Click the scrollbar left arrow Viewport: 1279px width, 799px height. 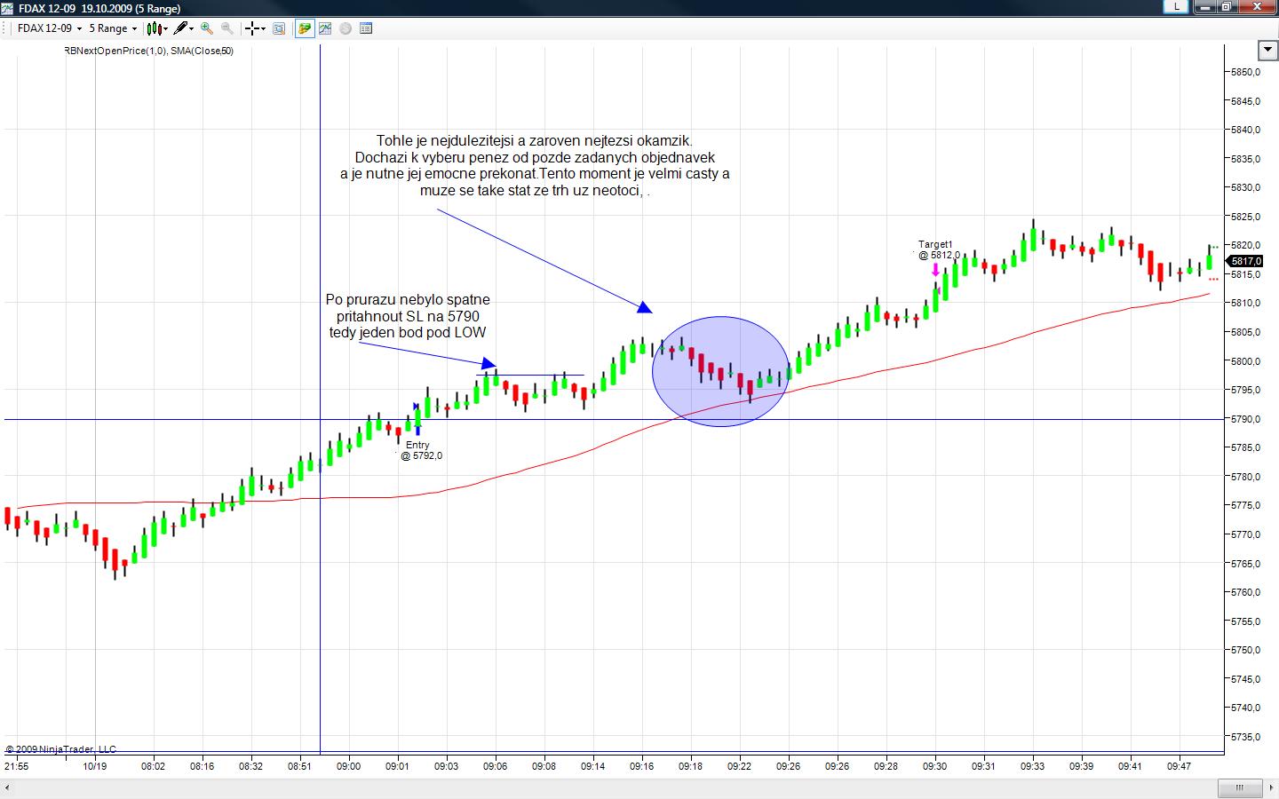point(8,787)
